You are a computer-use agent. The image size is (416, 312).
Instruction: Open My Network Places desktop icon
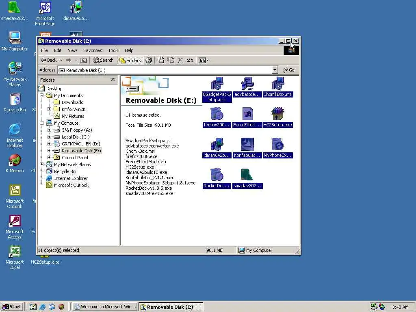[x=15, y=74]
